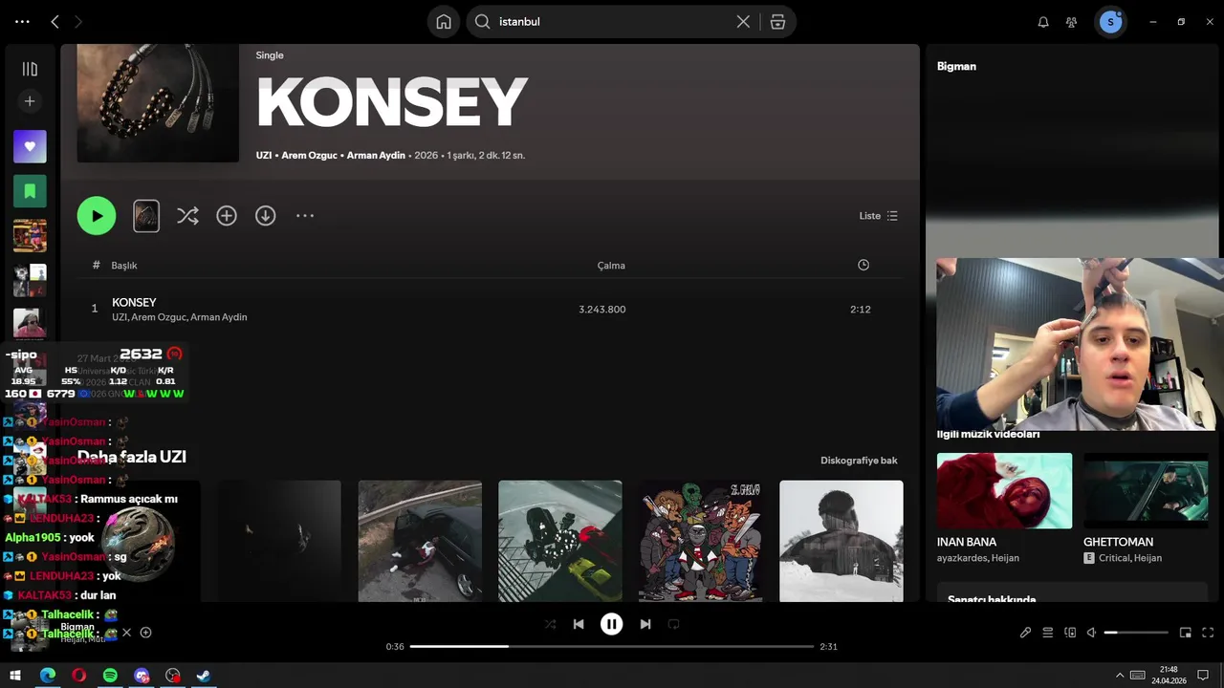This screenshot has height=688, width=1224.
Task: Open the Windows Start menu
Action: pos(15,676)
